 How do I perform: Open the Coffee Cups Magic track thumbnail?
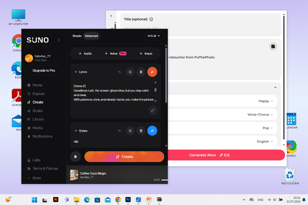74,175
